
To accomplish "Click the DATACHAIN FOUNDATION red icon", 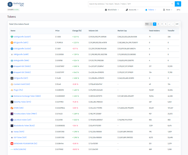I will tap(12, 143).
